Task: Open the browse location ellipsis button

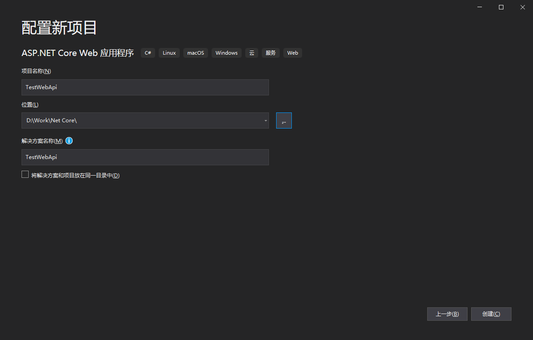Action: pyautogui.click(x=284, y=121)
